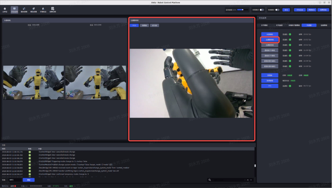Open the log level INFO dropdown
The height and width of the screenshot is (188, 332).
click(15, 180)
